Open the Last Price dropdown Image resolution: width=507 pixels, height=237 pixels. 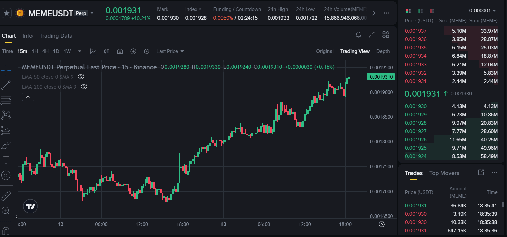tap(170, 51)
